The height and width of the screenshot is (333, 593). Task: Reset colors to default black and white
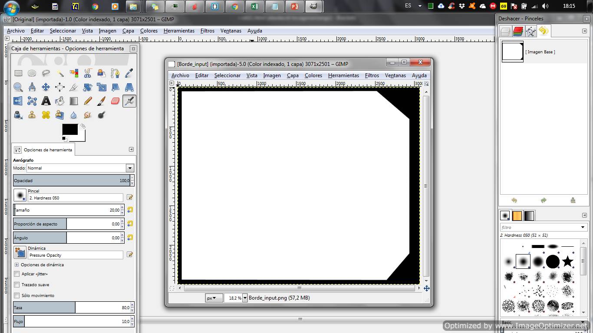(x=64, y=139)
